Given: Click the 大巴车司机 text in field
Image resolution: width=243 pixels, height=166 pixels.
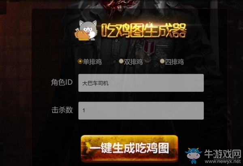Looking at the screenshot, I should pyautogui.click(x=95, y=83).
